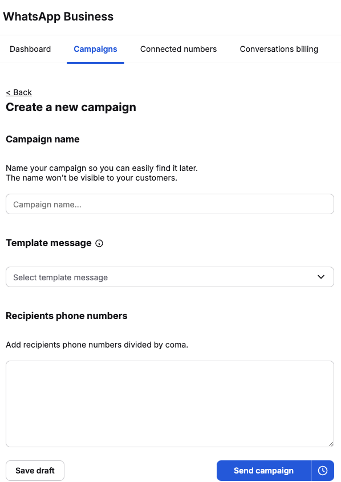Viewport: 341px width, 482px height.
Task: Go to Conversations billing tab
Action: coord(279,49)
